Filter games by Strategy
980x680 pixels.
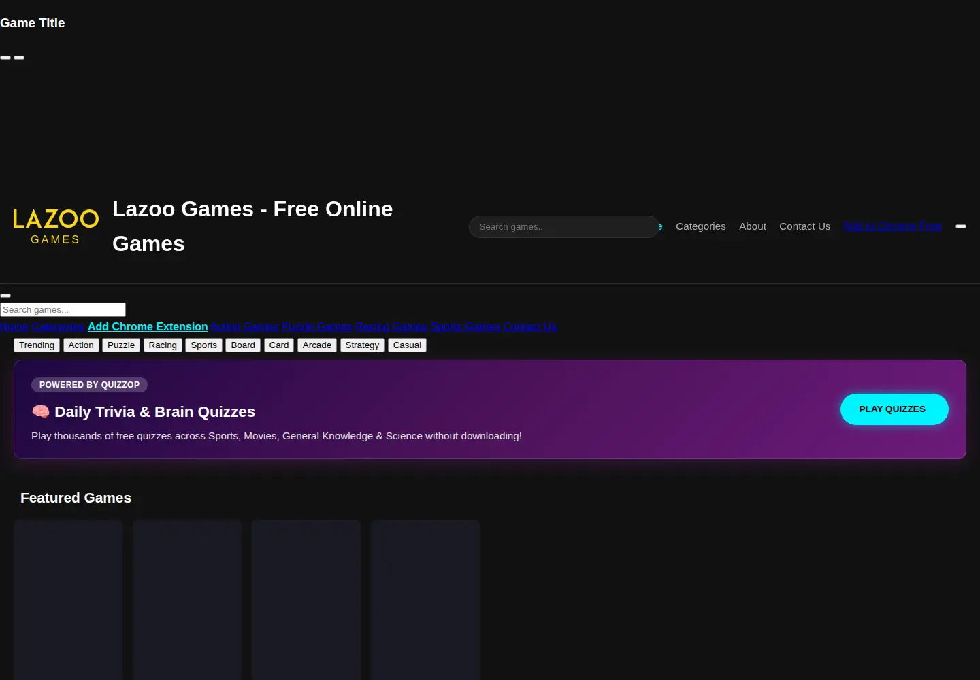(362, 345)
